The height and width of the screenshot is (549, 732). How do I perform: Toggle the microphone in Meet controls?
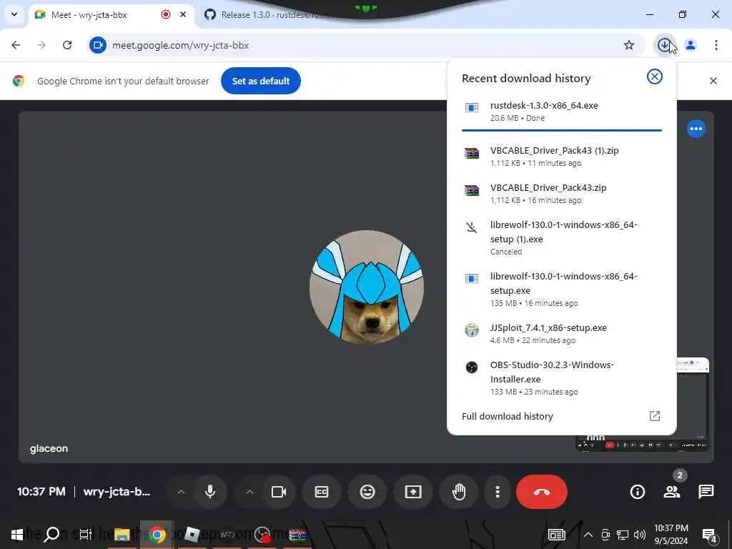pos(210,492)
